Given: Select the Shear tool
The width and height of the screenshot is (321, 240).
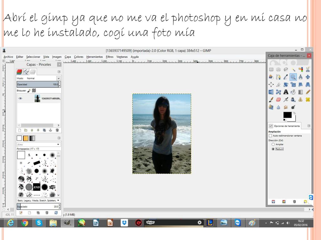Looking at the screenshot, I should click(x=301, y=84).
